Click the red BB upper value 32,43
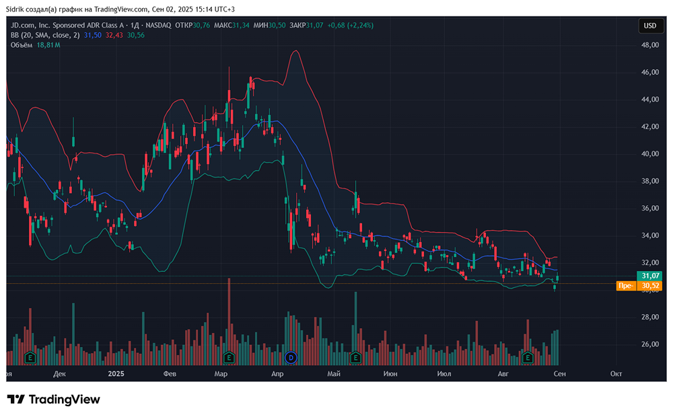 coord(114,35)
